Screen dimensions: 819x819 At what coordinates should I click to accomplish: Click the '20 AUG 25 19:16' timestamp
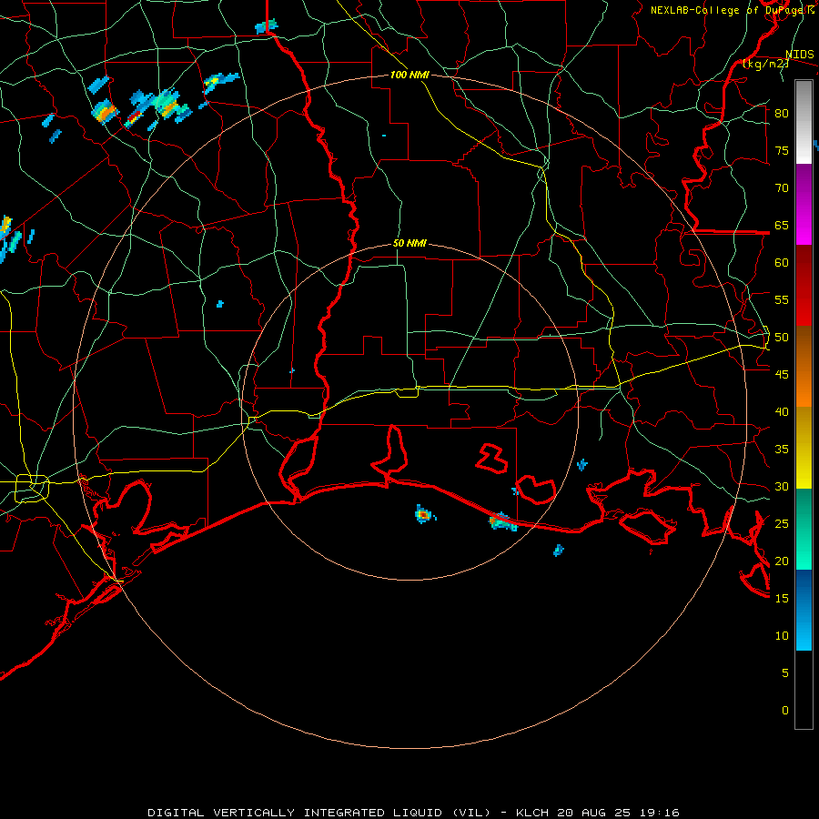point(618,813)
